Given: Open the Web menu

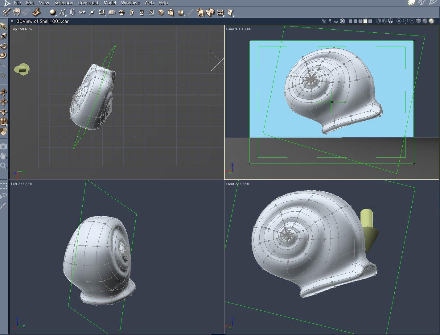Looking at the screenshot, I should click(x=149, y=3).
